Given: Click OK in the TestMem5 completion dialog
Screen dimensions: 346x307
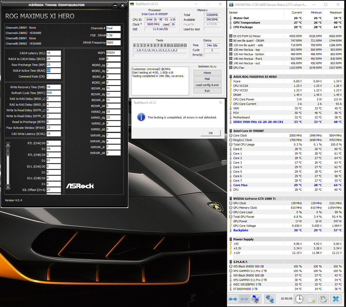Looking at the screenshot, I should pos(211,133).
